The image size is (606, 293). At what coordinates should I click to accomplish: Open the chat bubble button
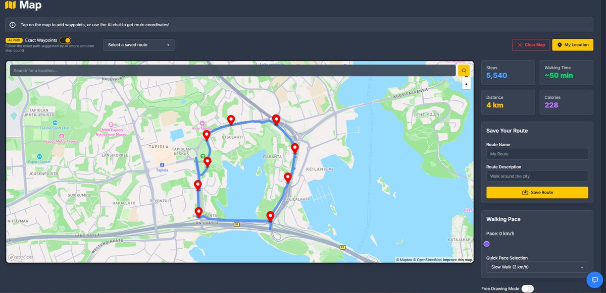(x=594, y=280)
